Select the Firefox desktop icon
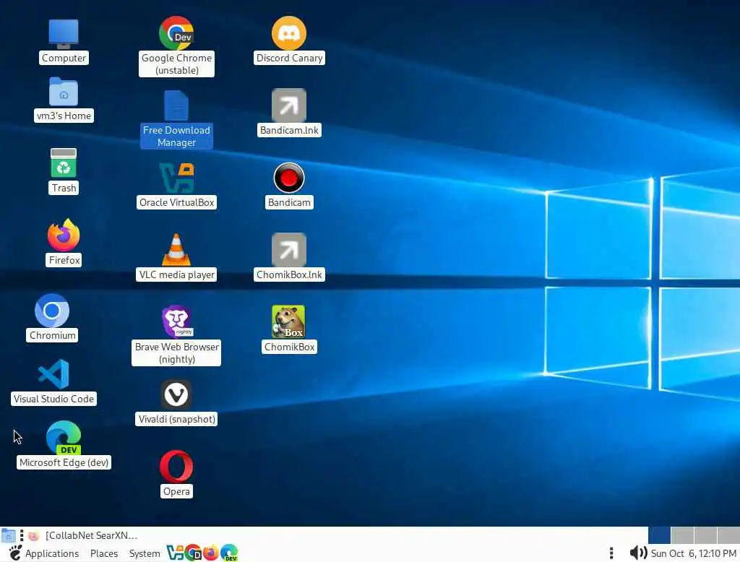 click(64, 235)
